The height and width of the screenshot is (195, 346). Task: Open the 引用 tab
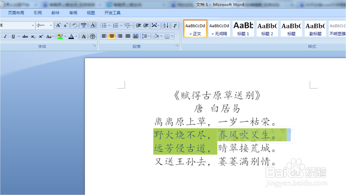(38, 13)
